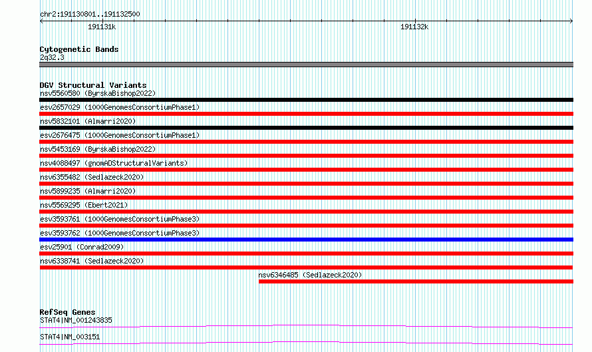Click the nsv6338741 (Sedlazeck2020) label
Viewport: 592px width, 352px height.
coord(92,261)
